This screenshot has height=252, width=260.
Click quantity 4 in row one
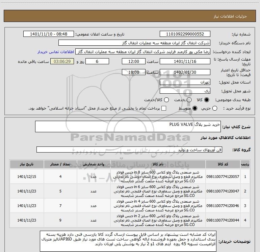tap(60, 177)
